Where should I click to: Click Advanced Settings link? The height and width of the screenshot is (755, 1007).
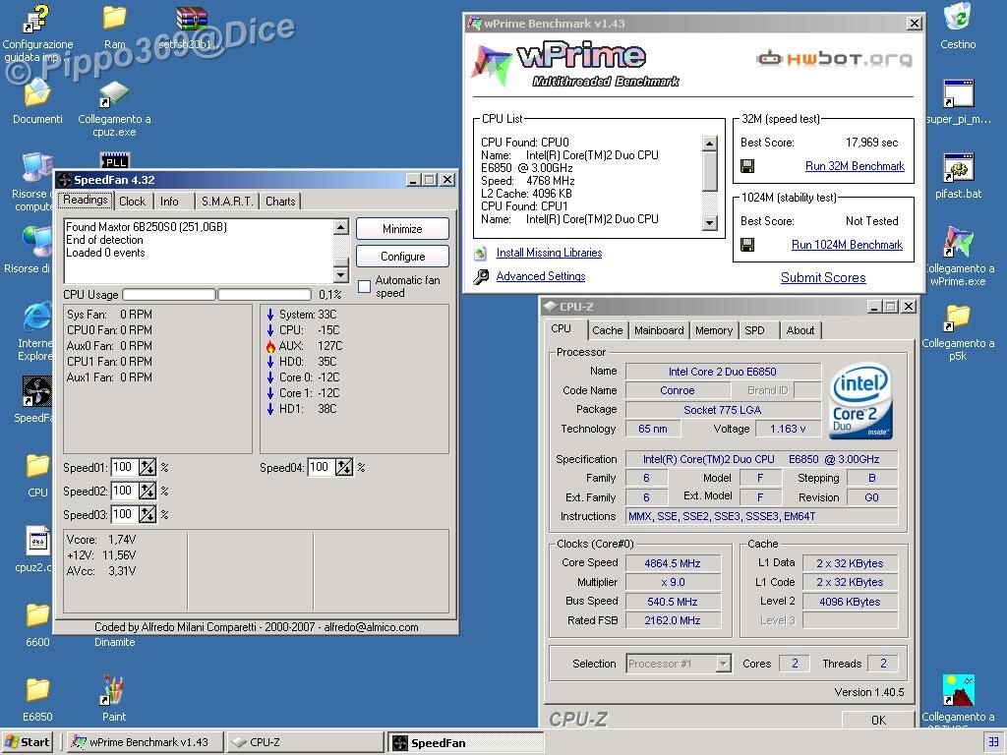(x=541, y=276)
